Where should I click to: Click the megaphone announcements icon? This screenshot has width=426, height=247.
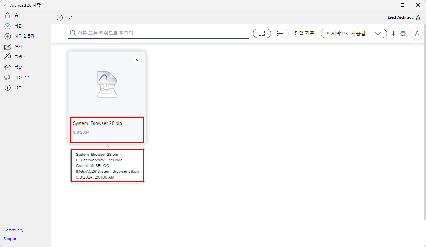click(416, 33)
